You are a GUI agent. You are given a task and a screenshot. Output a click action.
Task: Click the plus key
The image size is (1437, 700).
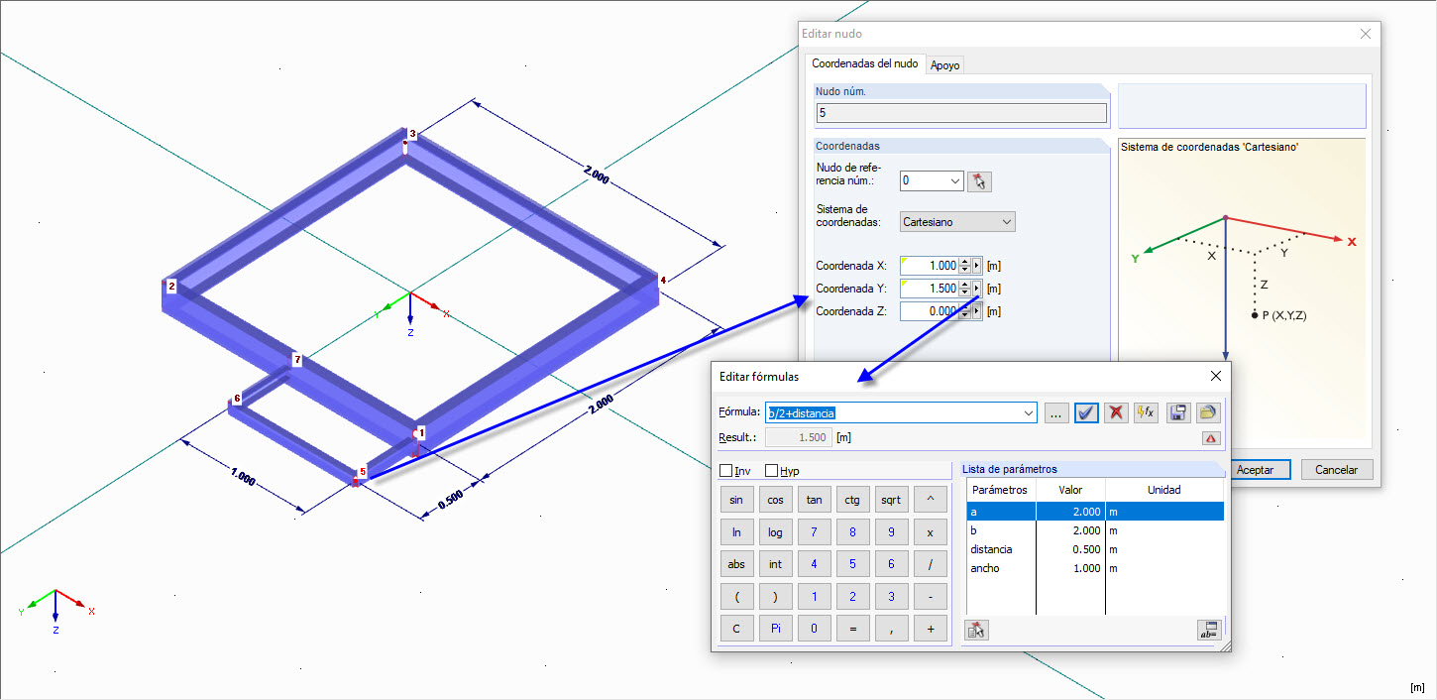[x=930, y=629]
